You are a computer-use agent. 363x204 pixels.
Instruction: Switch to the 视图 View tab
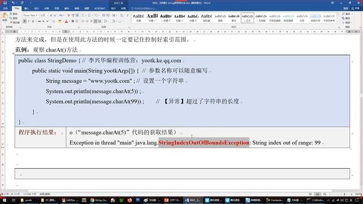(87, 8)
